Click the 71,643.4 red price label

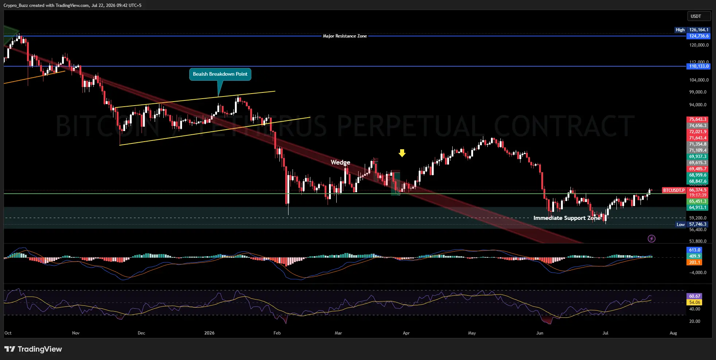click(x=698, y=138)
